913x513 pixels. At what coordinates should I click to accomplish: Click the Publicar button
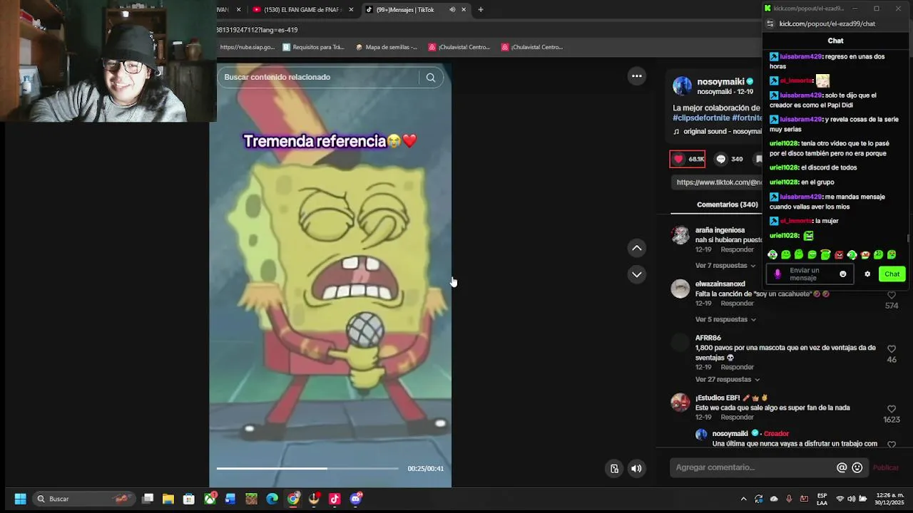[x=886, y=468]
